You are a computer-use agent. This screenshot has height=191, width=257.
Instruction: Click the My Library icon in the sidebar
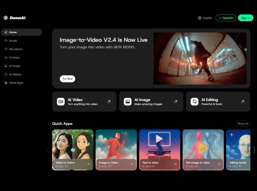point(6,49)
